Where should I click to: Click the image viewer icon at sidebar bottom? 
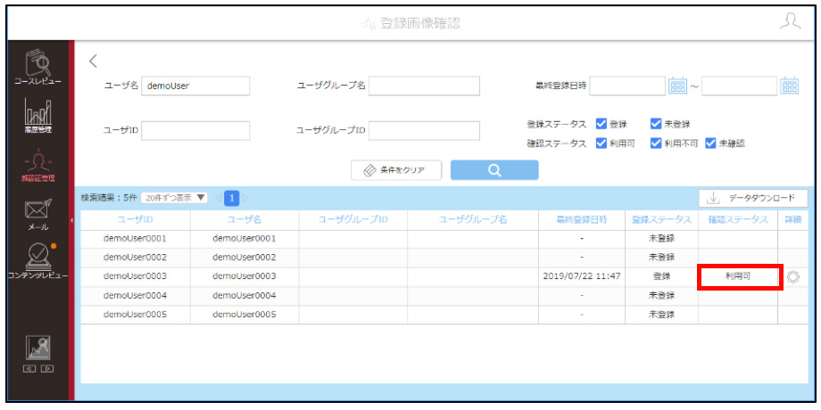click(37, 354)
